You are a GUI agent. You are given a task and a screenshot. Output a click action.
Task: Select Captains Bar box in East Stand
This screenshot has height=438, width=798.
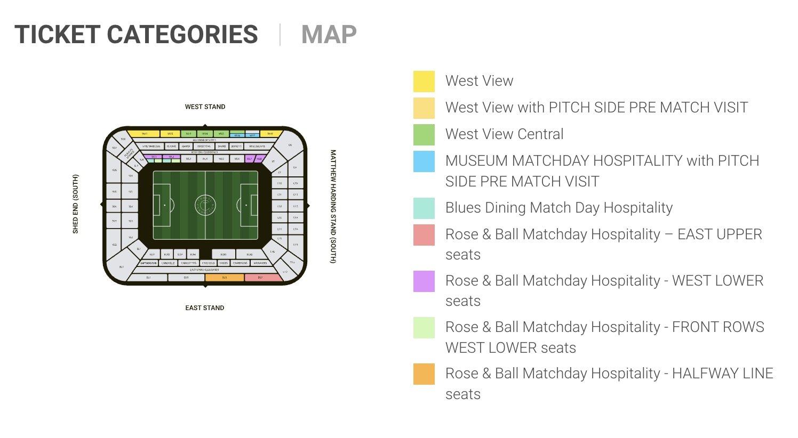pos(148,263)
